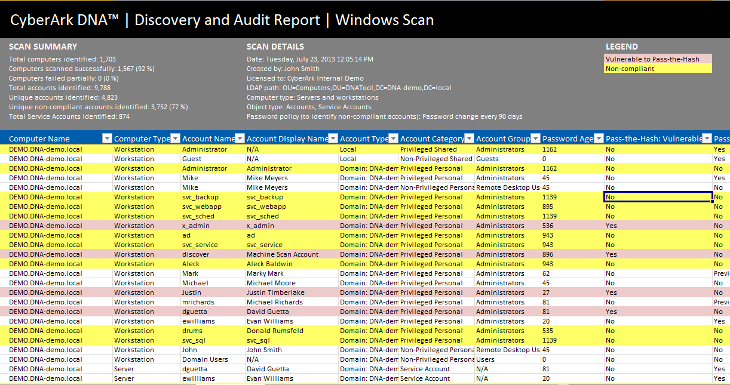Select the 'Non-compliant' yellow legend swatch
Screen dimensions: 730x385
658,68
